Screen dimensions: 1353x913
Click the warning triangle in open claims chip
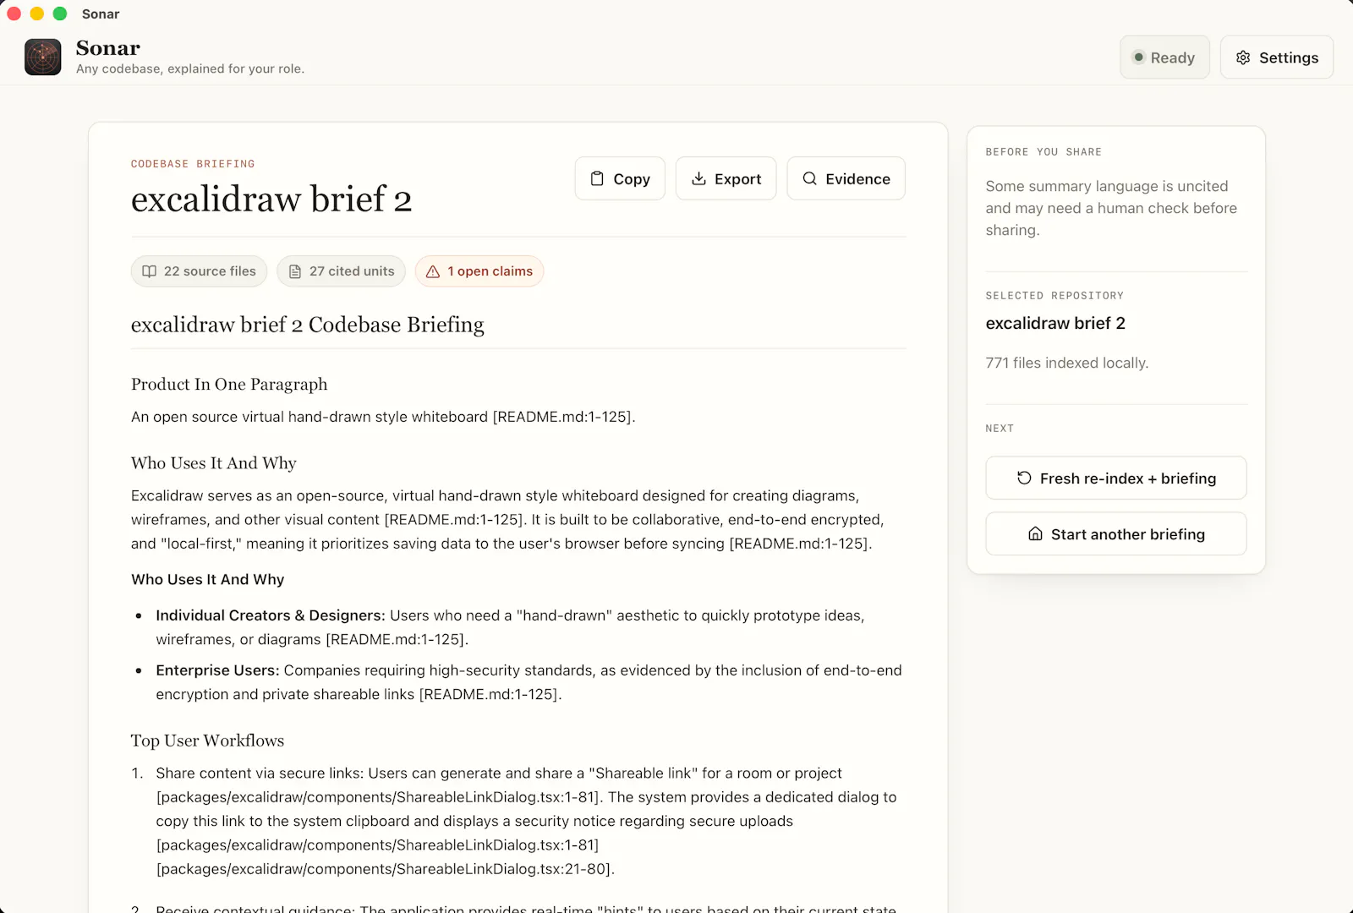pos(433,271)
